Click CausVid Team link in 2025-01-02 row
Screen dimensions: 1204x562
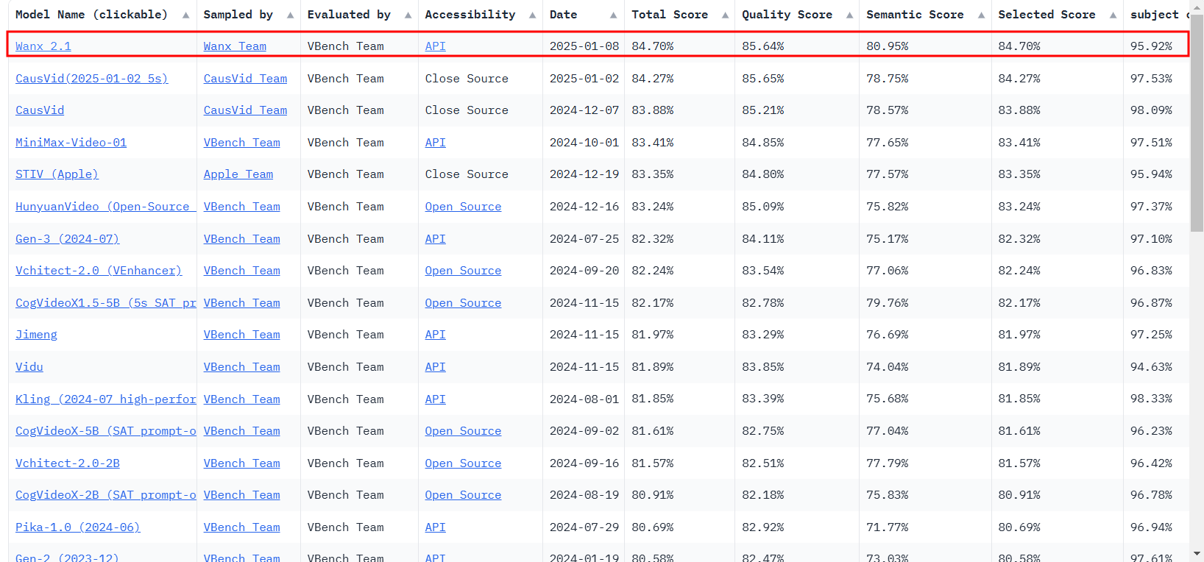pos(245,78)
